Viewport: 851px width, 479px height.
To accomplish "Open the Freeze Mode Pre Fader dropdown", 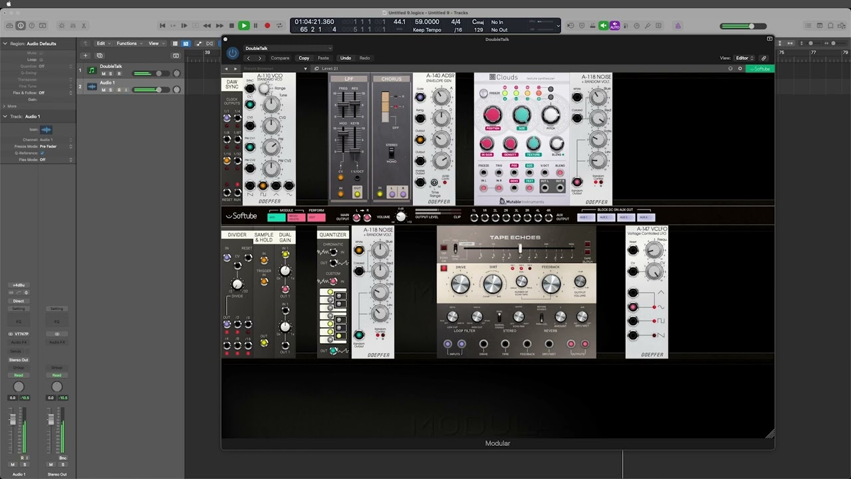I will point(56,146).
